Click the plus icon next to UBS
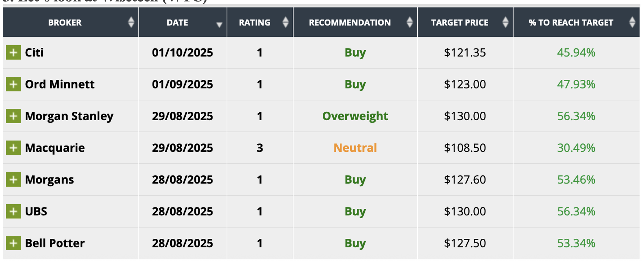 13,212
